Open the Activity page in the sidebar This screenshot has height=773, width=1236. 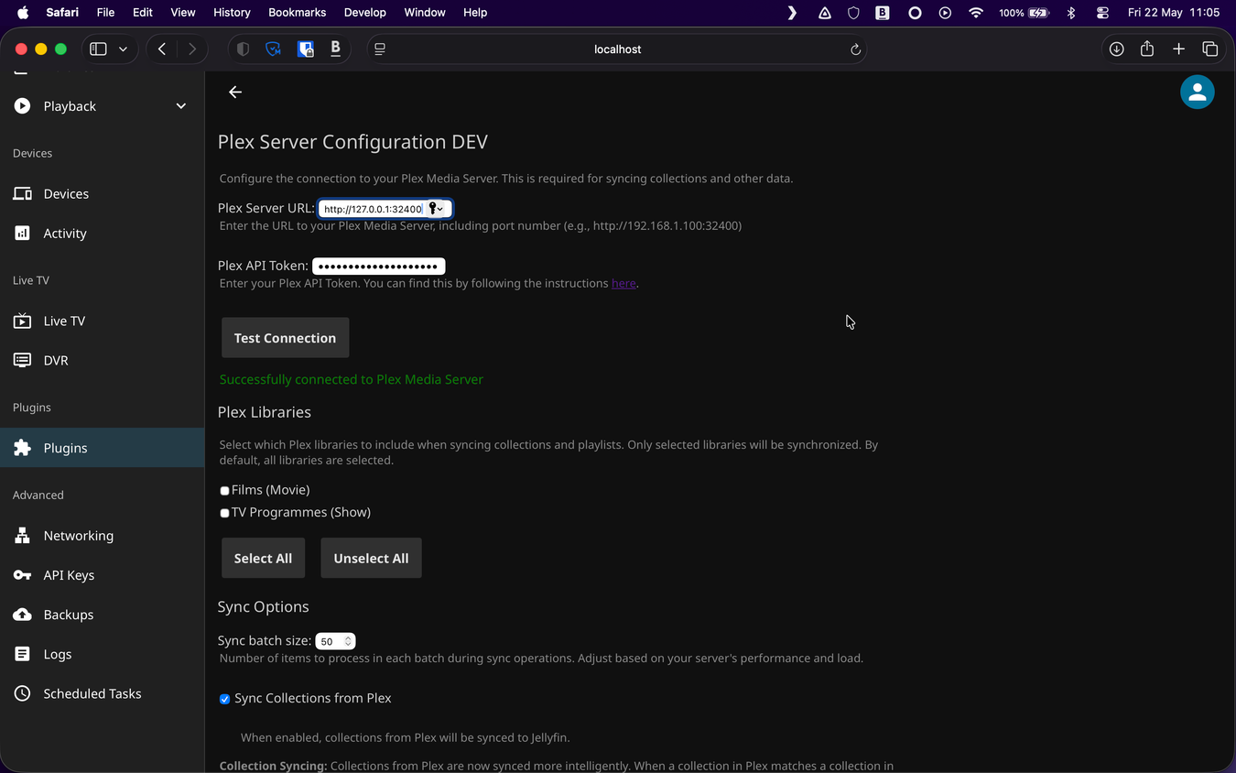103,233
